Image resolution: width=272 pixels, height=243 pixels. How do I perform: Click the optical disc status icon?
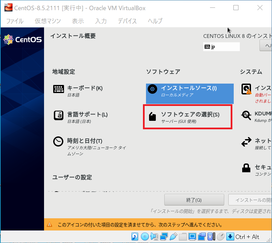tap(145, 237)
